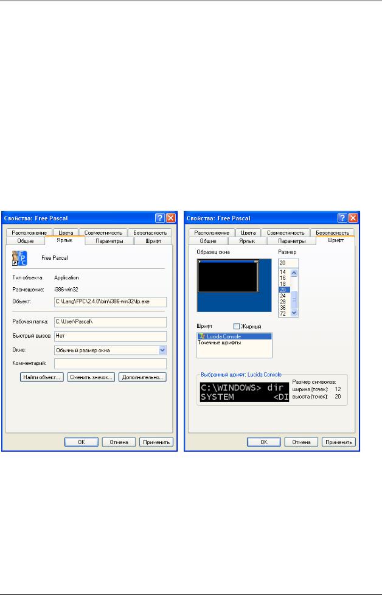Open Шрифт tab in left dialog
The height and width of the screenshot is (595, 382).
coord(153,241)
